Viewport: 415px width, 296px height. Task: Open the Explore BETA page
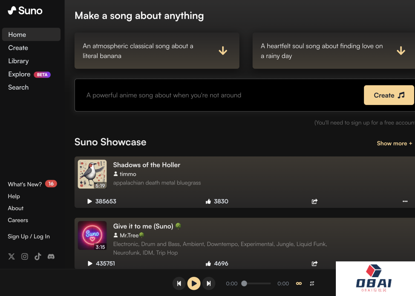(19, 74)
